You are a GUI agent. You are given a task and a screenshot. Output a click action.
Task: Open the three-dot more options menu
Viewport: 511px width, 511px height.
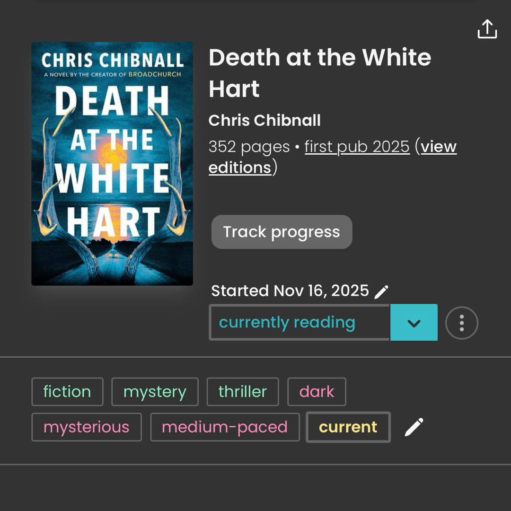click(x=461, y=323)
